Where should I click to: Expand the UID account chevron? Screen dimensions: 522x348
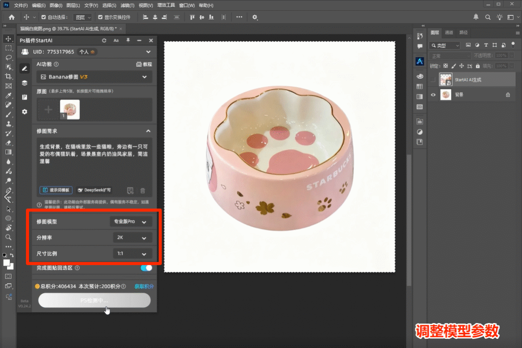pos(148,52)
